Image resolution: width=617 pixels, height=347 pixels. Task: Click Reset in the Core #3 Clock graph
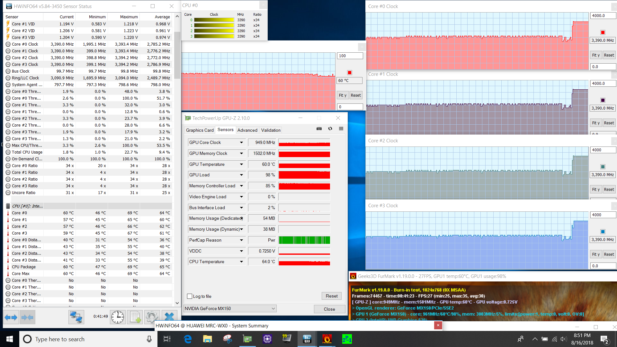(609, 254)
